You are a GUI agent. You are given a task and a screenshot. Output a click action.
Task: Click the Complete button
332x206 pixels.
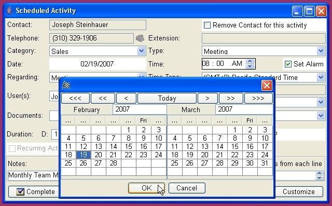pyautogui.click(x=34, y=191)
